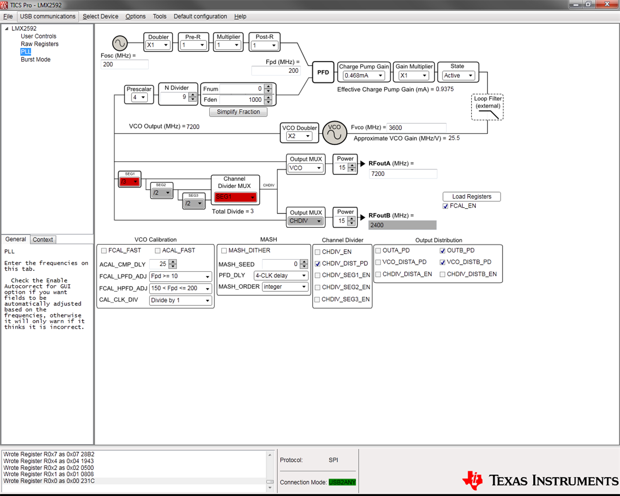Image resolution: width=620 pixels, height=496 pixels.
Task: Toggle the MASH_DITHER checkbox
Action: (x=224, y=251)
